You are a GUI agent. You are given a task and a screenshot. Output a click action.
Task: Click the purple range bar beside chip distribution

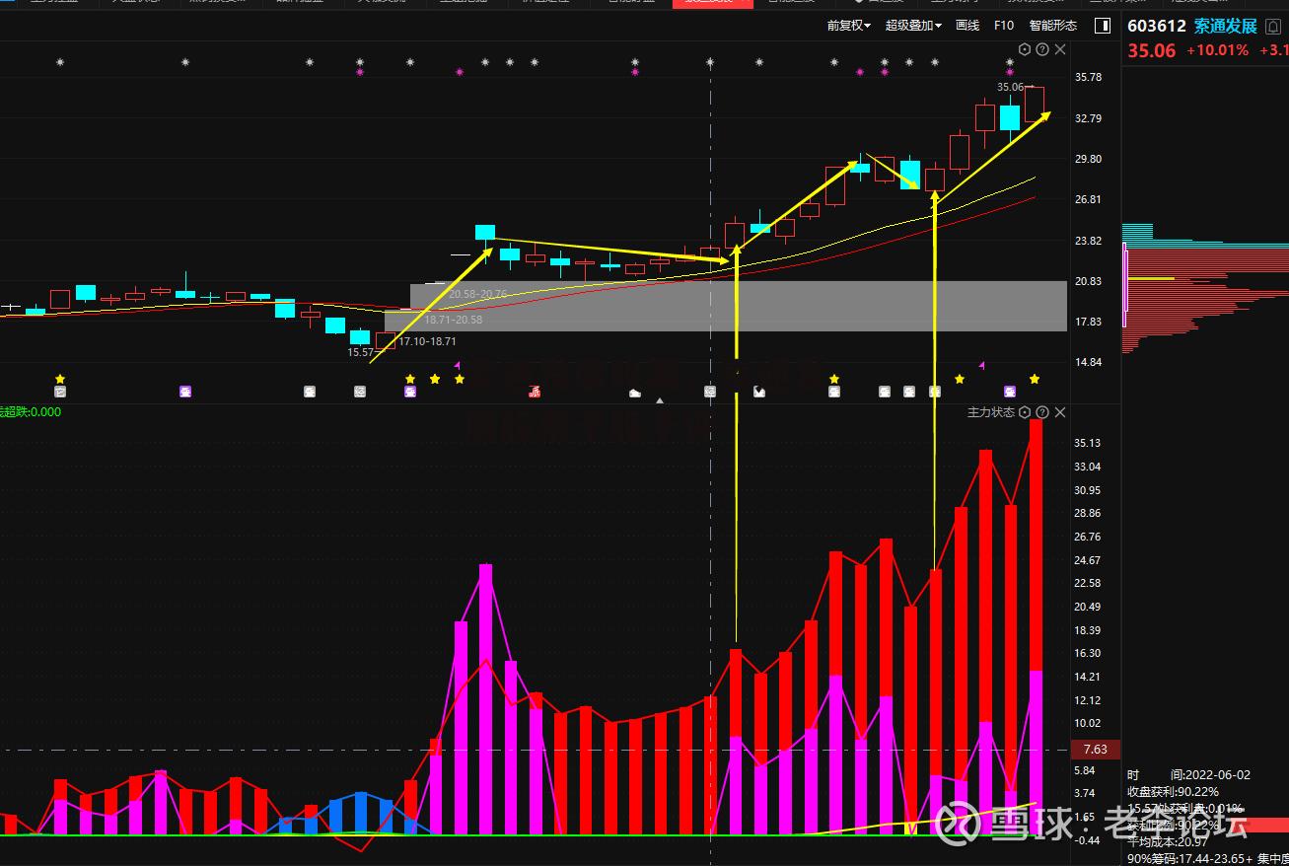(1124, 287)
